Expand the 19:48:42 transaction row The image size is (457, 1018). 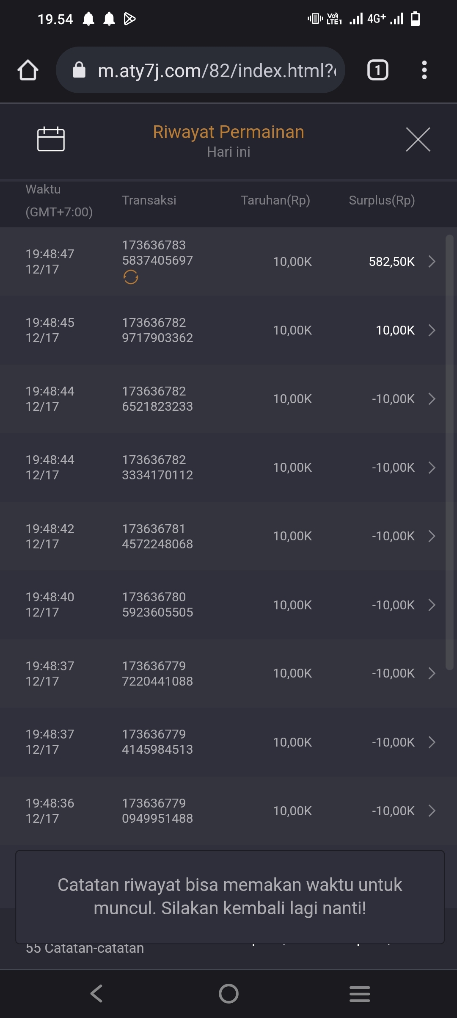pyautogui.click(x=432, y=536)
